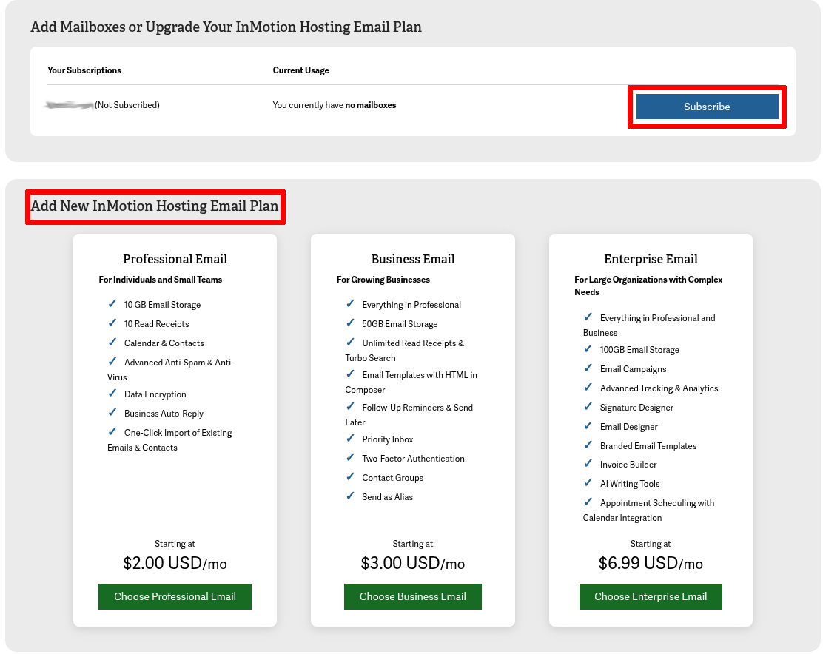Click the '$3.00 USD/mo' price
This screenshot has height=654, width=823.
click(412, 563)
